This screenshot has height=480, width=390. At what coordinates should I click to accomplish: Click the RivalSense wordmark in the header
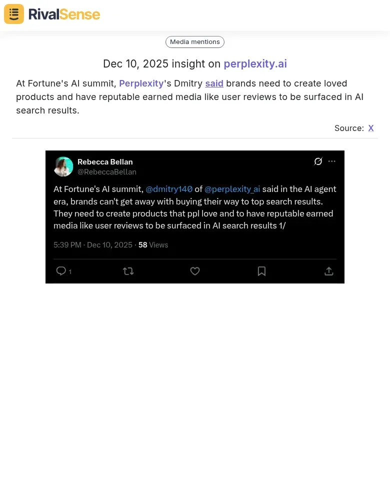pos(64,14)
